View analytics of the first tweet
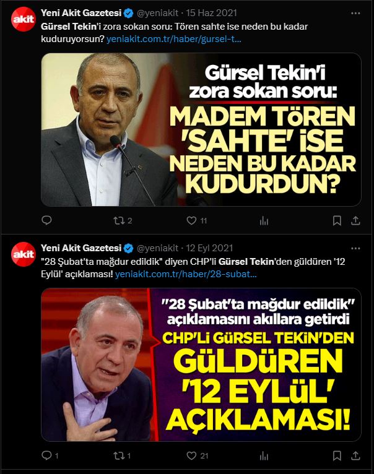374x474 pixels. [264, 221]
